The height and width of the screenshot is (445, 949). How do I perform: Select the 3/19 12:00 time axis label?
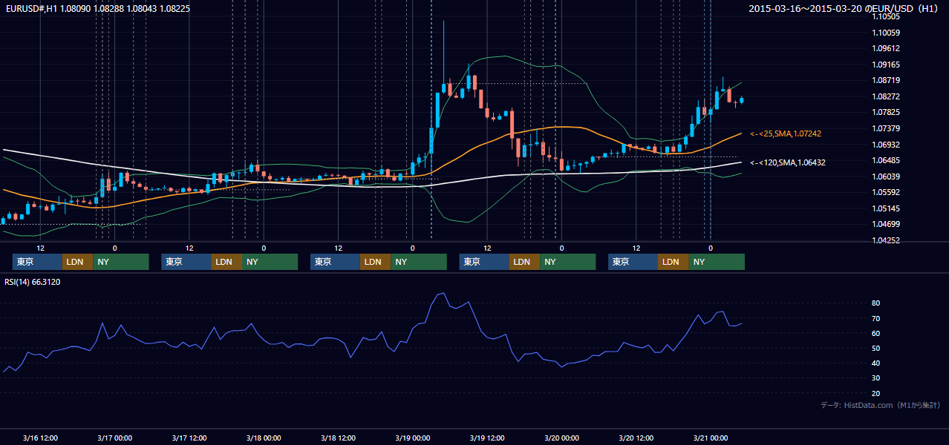tap(487, 438)
